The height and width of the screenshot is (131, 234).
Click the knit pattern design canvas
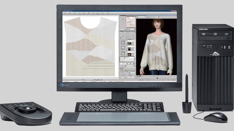coord(91,46)
